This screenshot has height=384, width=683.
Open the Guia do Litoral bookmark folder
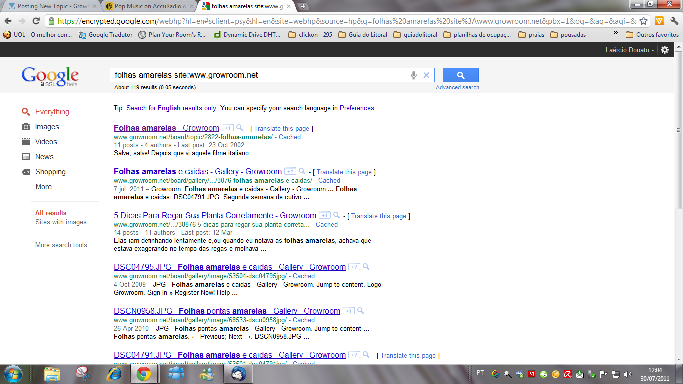[363, 35]
